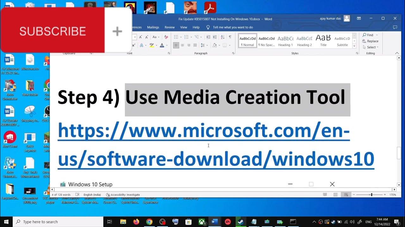Apply the No Spacing style

(x=266, y=41)
